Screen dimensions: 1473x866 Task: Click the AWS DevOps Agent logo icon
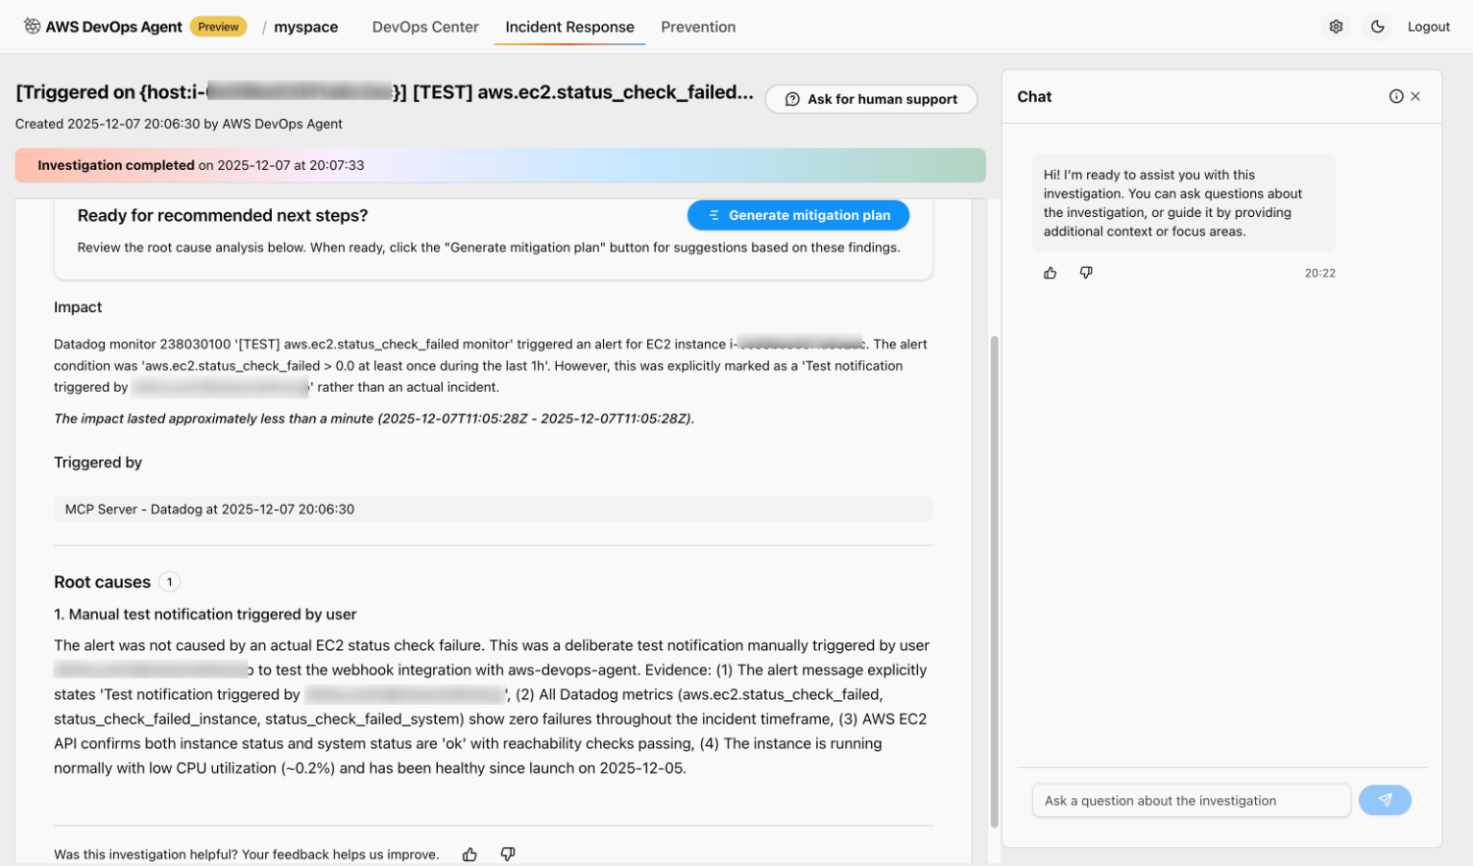point(32,27)
